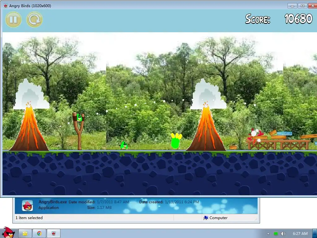
Task: Restore down the Angry Birds window
Action: 302,6
